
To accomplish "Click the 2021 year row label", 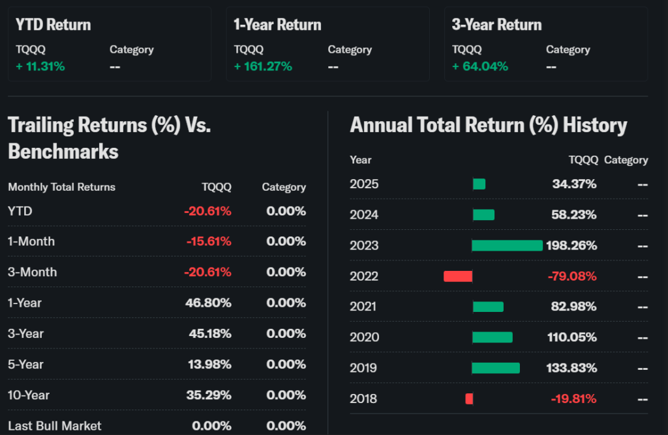I will click(x=364, y=307).
